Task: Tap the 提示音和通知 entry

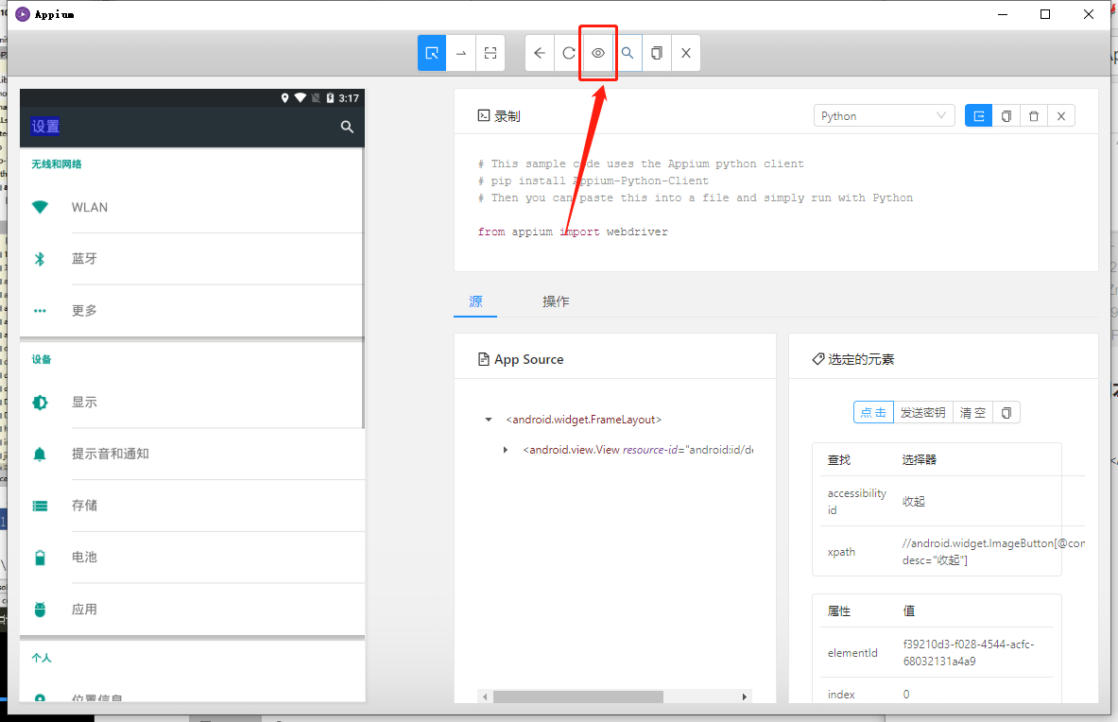Action: point(193,454)
